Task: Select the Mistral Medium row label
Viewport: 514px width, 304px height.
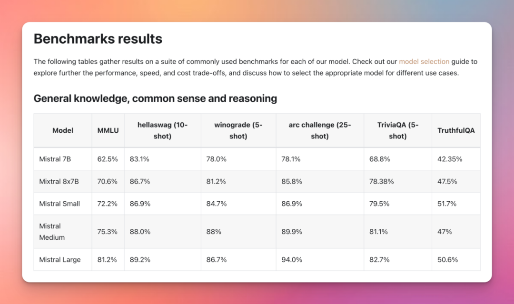Action: click(x=52, y=232)
